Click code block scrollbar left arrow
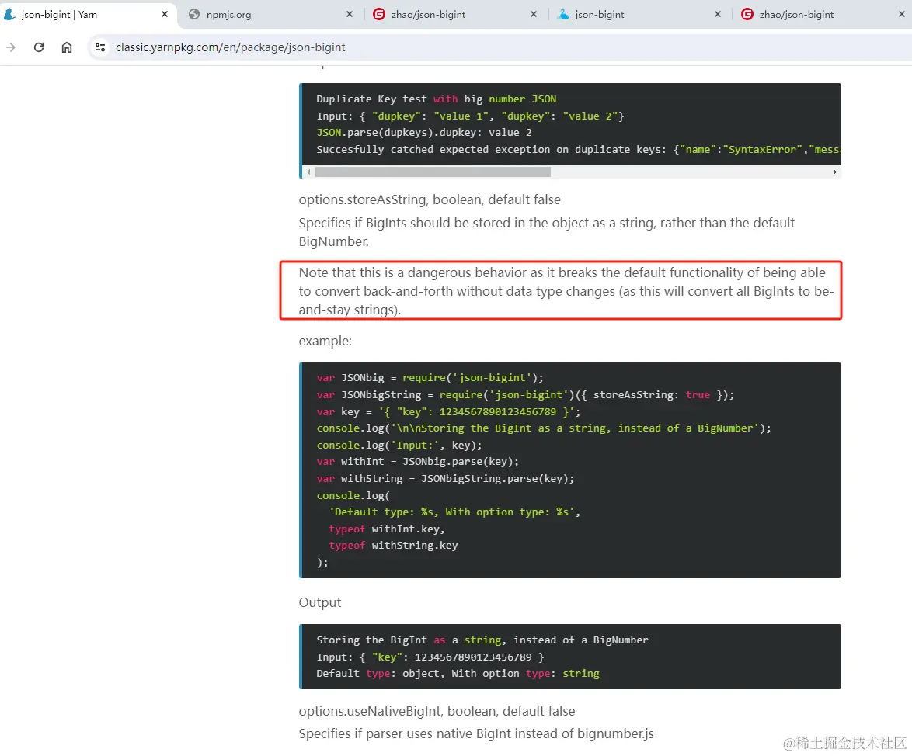The image size is (912, 756). pyautogui.click(x=309, y=172)
